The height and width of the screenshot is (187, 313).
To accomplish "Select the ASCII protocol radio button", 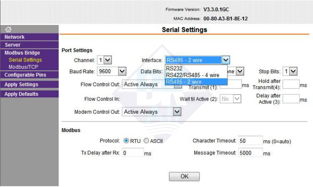I will tap(146, 141).
